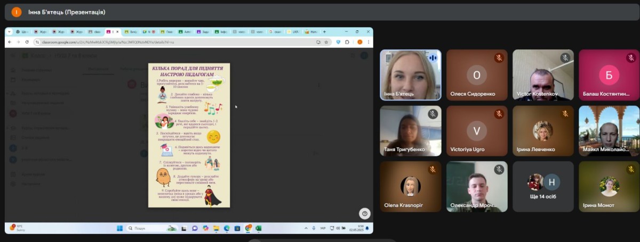This screenshot has width=640, height=242.
Task: Bookmark page with the star icon
Action: [x=326, y=42]
